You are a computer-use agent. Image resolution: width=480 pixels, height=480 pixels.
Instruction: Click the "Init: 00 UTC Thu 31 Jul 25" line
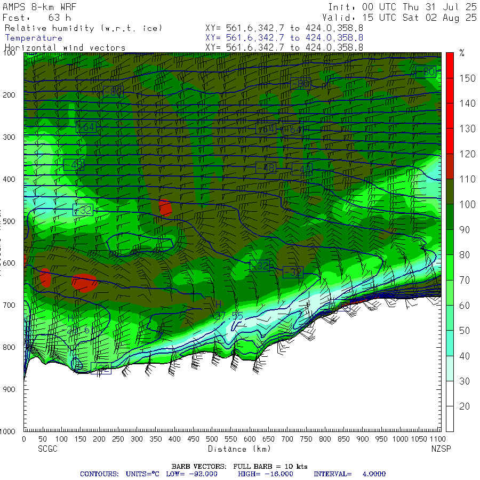click(402, 7)
